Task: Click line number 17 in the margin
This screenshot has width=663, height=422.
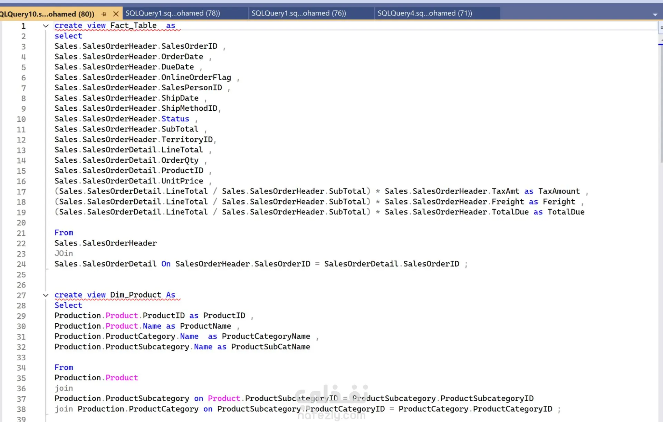Action: (21, 192)
